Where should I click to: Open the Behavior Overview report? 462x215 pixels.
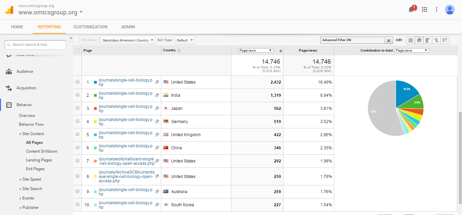click(27, 116)
